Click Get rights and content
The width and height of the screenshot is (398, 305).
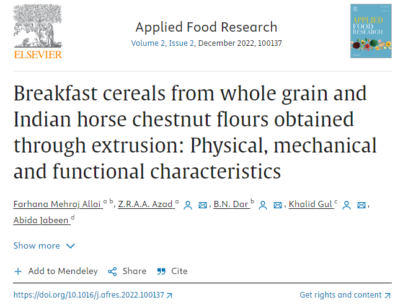pyautogui.click(x=345, y=295)
